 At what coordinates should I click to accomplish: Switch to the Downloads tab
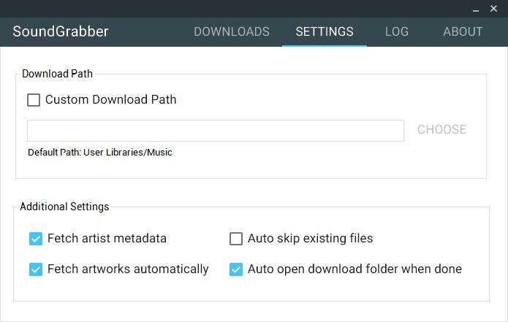click(x=232, y=31)
